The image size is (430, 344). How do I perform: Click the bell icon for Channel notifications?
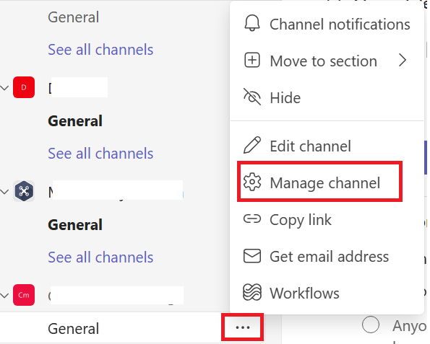(x=252, y=23)
